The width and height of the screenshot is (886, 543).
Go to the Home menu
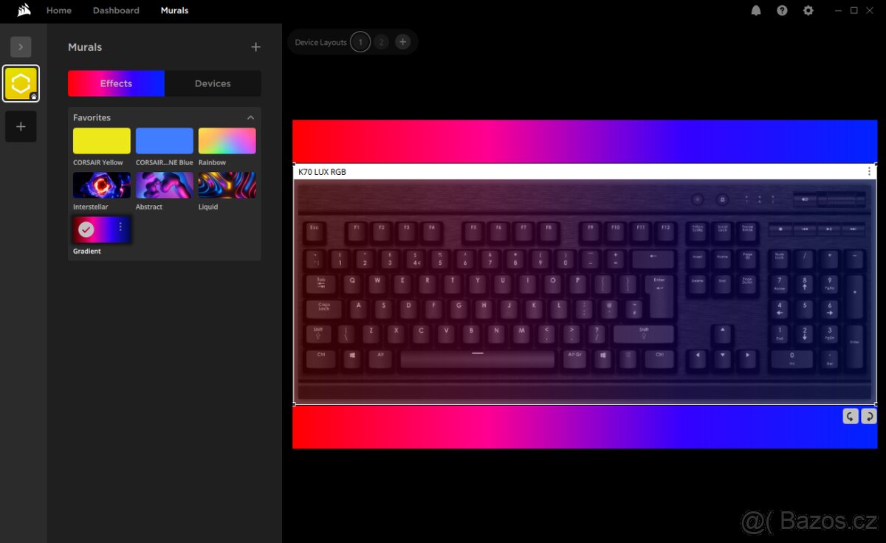tap(59, 10)
